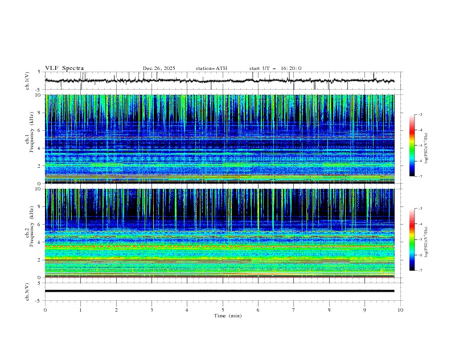This screenshot has width=451, height=348.
Task: Click the "Time (min)" axis label
Action: click(228, 316)
